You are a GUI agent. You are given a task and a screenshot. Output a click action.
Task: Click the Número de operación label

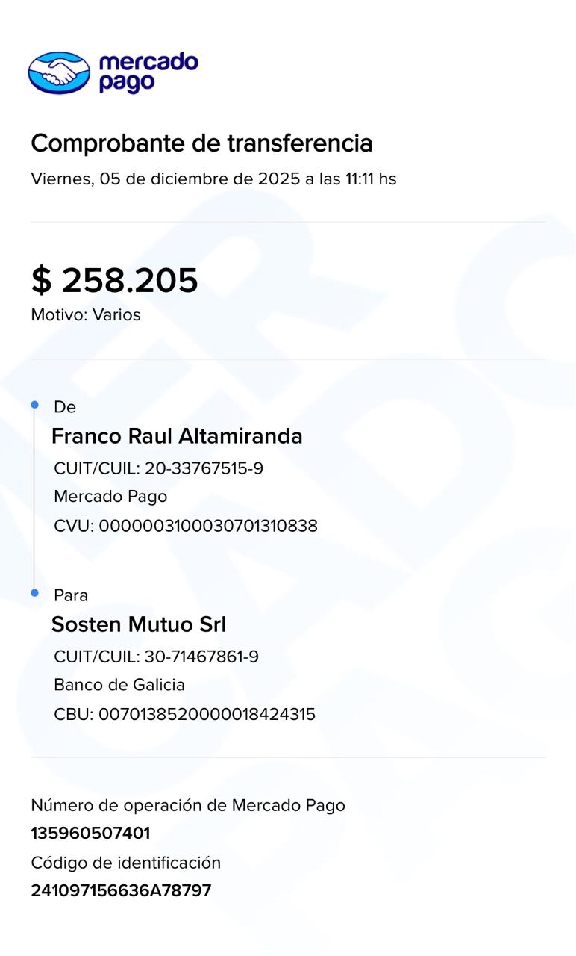click(188, 805)
